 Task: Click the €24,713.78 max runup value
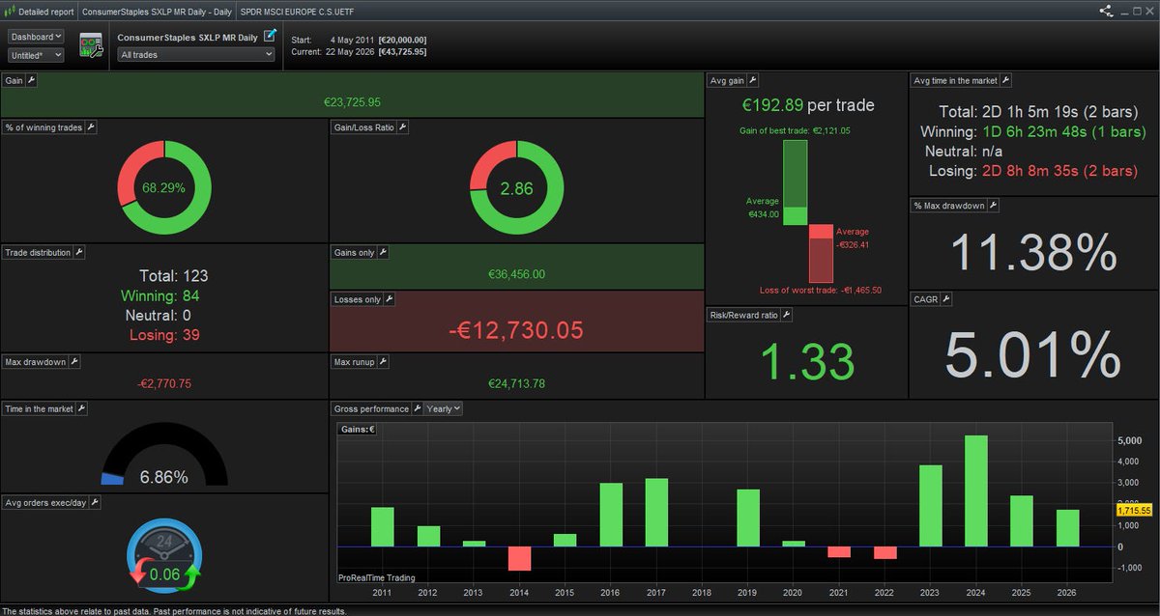(516, 383)
